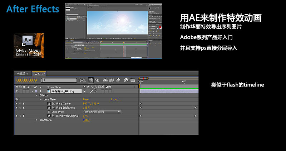
Task: Select the 合成 1 tab
Action: (x=39, y=73)
